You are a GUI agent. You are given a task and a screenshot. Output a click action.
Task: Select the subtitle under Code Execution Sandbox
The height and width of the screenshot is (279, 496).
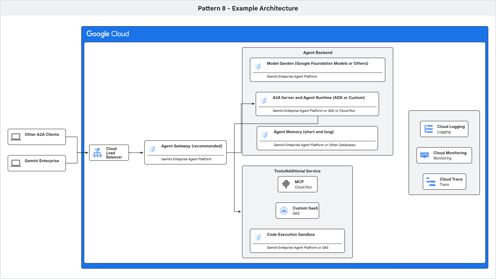coord(298,248)
